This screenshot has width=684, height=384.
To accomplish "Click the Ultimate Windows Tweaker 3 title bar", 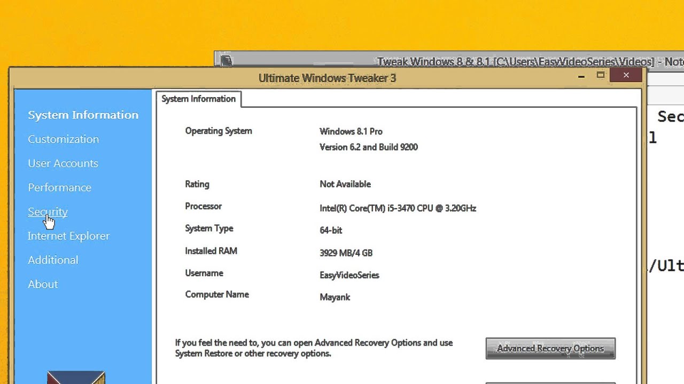I will point(327,78).
